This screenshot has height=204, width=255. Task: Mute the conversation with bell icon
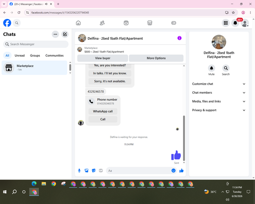tap(212, 68)
